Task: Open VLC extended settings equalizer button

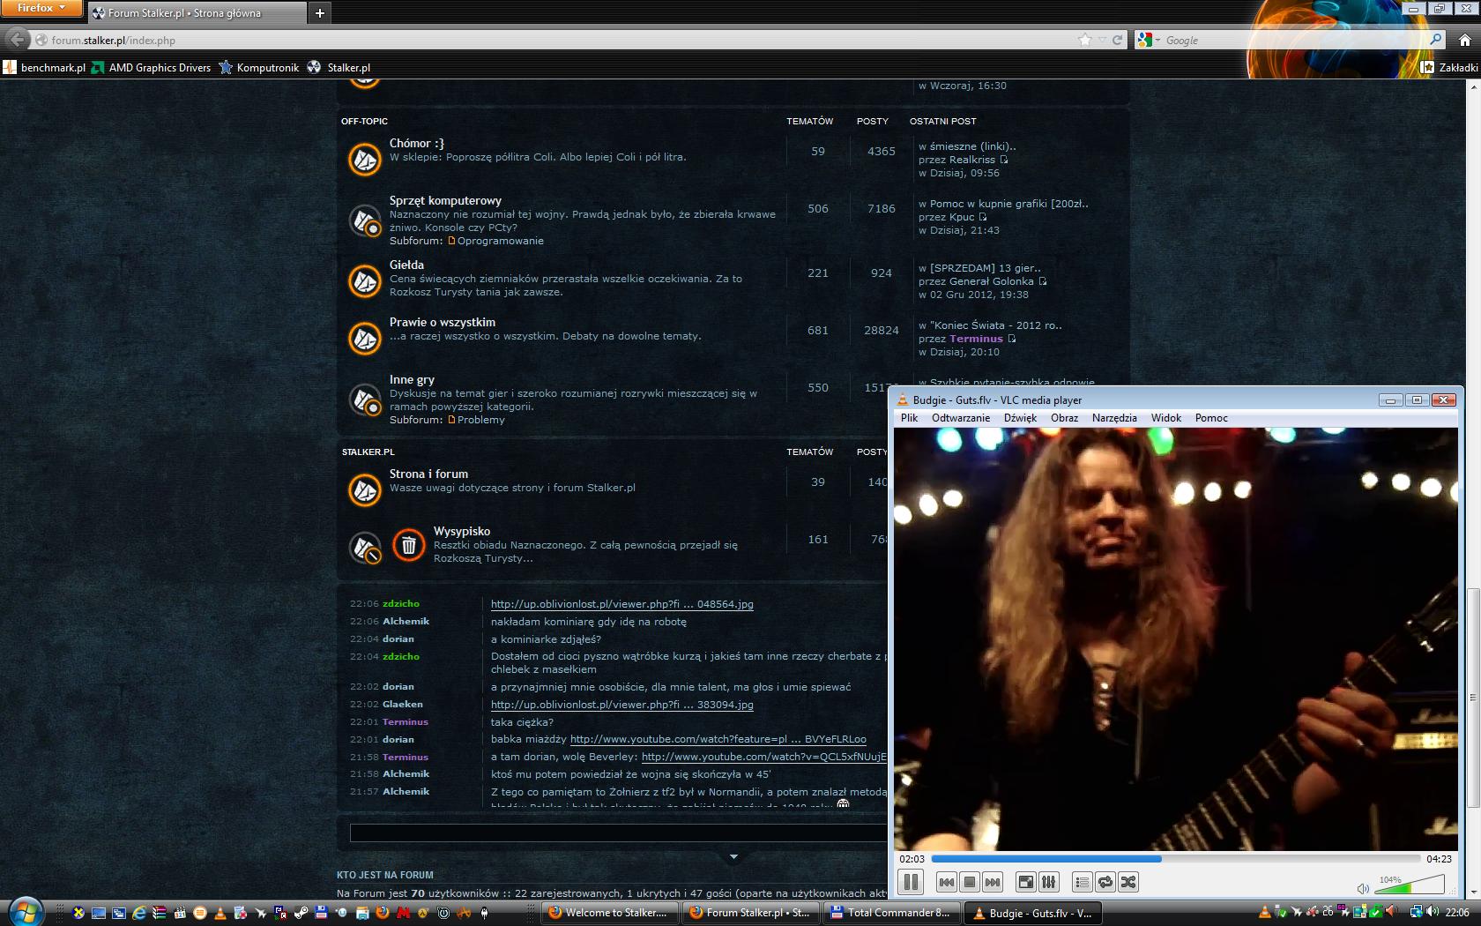Action: pyautogui.click(x=1048, y=882)
